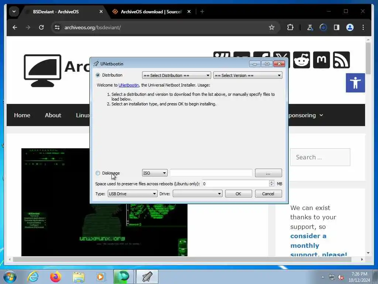Click the ArchiveOS monitor logo

[42, 71]
